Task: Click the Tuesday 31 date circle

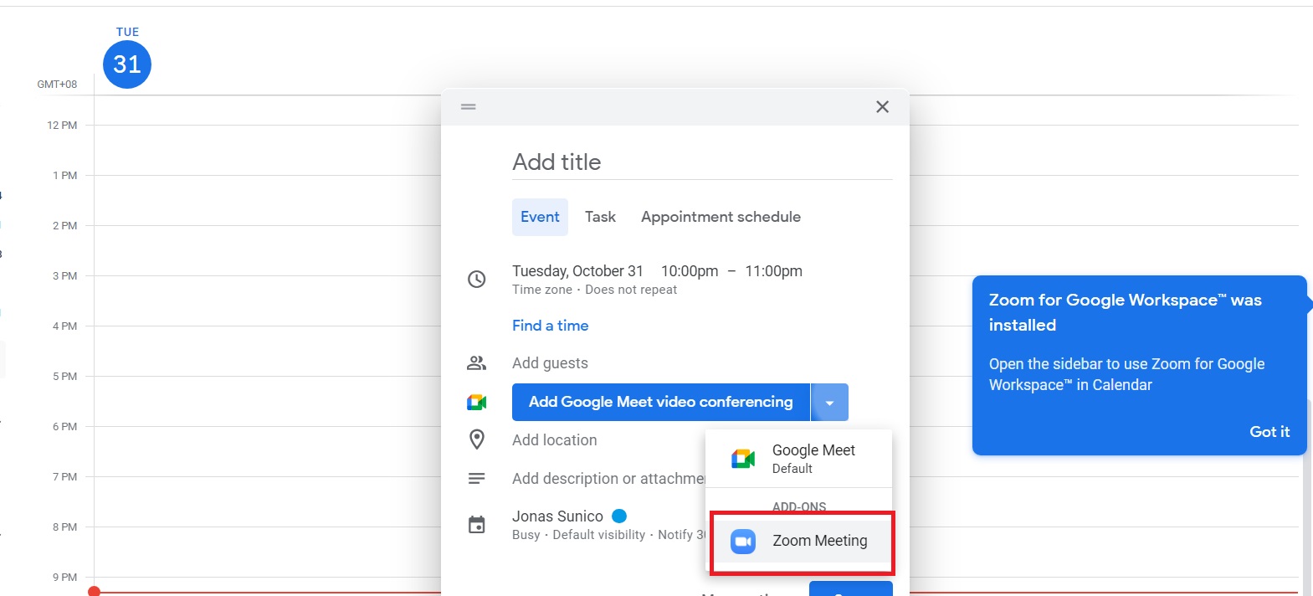Action: click(127, 64)
